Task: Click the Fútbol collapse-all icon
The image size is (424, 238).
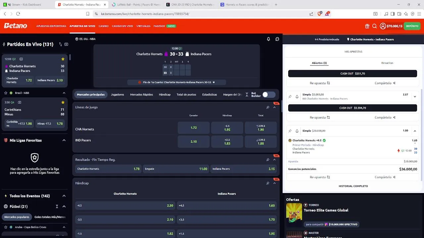Action: tap(57, 207)
